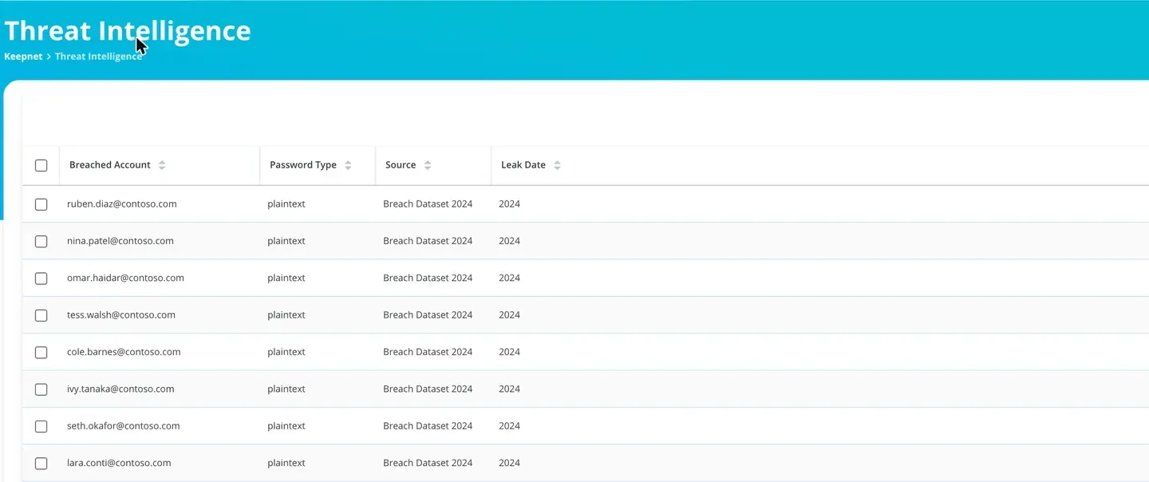1149x482 pixels.
Task: Sort by Password Type column arrows
Action: coord(348,165)
